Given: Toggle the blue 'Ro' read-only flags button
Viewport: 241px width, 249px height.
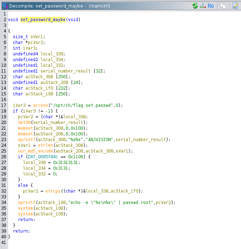Looking at the screenshot, I should (x=211, y=6).
